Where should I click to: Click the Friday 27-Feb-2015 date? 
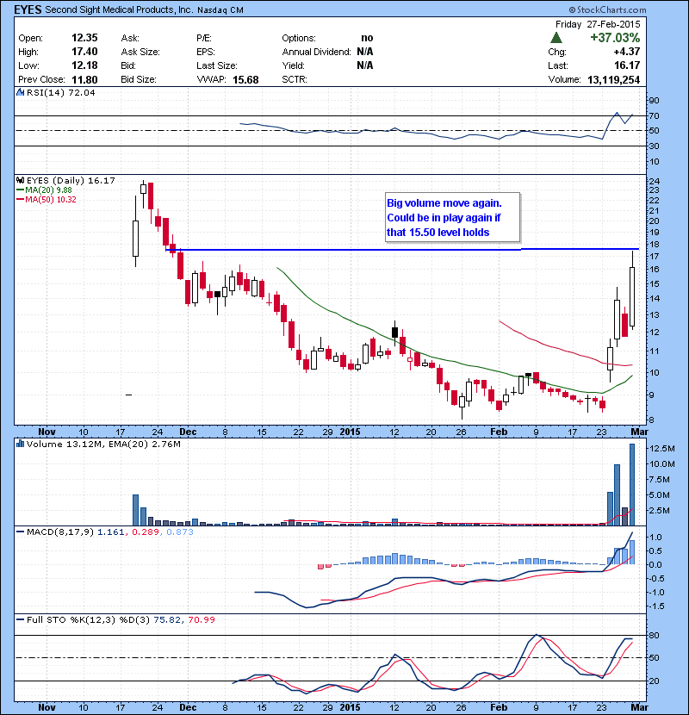[x=598, y=24]
